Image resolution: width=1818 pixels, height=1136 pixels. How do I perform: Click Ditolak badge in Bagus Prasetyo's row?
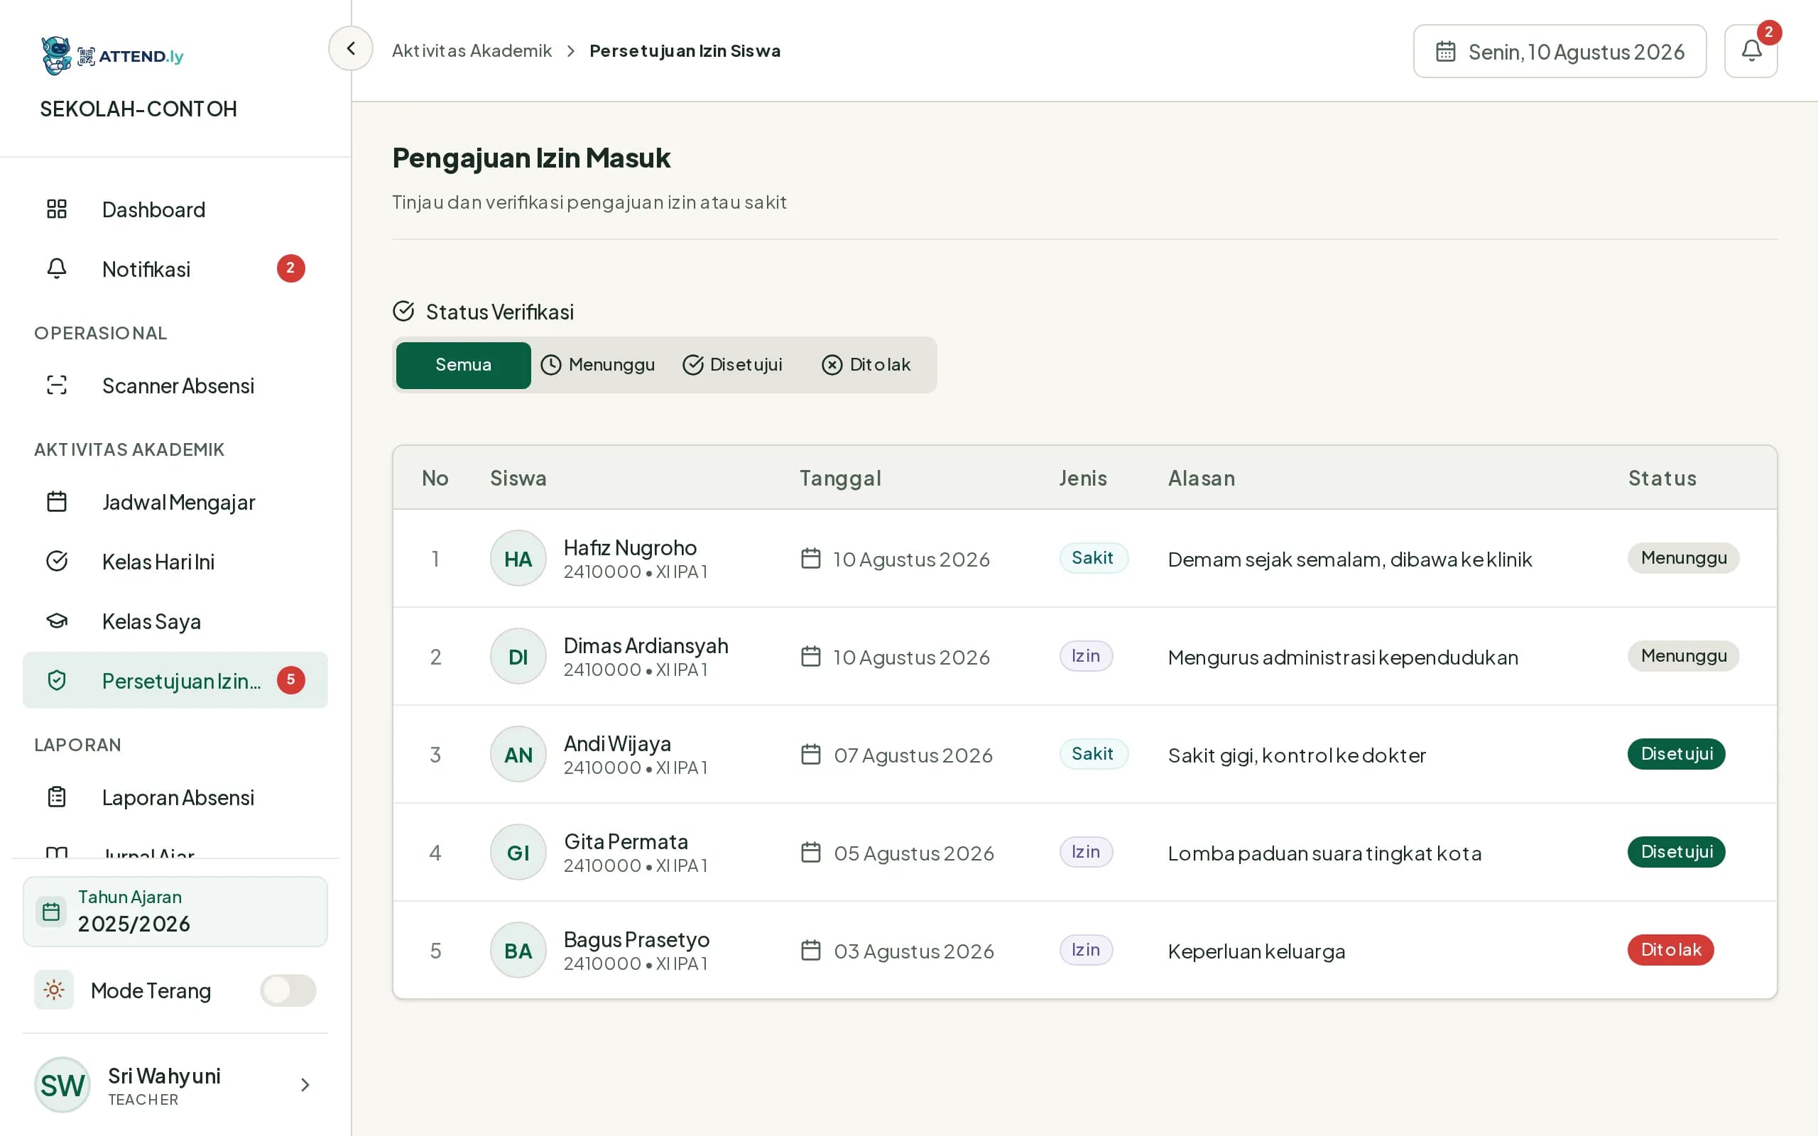coord(1671,950)
